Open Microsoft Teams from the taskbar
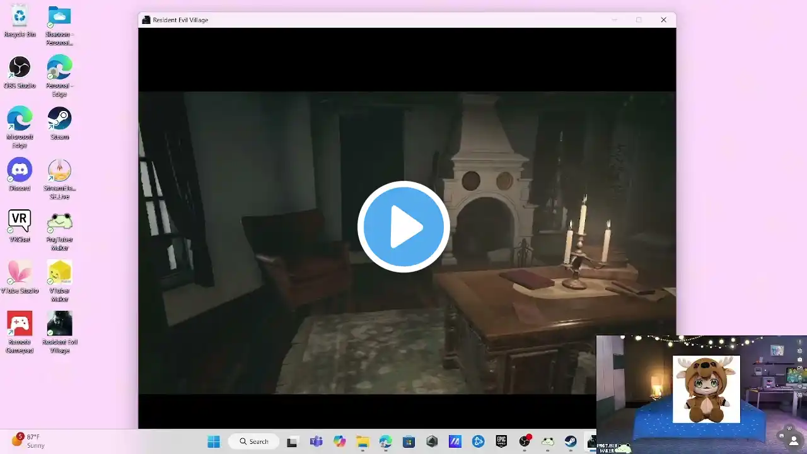Viewport: 807px width, 454px height. [315, 441]
